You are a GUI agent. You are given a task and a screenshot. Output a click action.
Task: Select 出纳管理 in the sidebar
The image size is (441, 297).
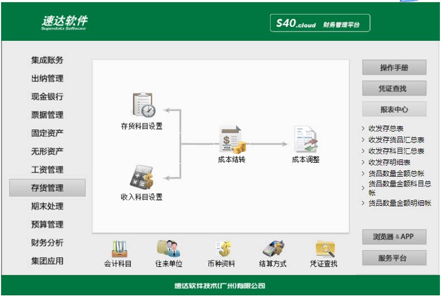pyautogui.click(x=47, y=78)
